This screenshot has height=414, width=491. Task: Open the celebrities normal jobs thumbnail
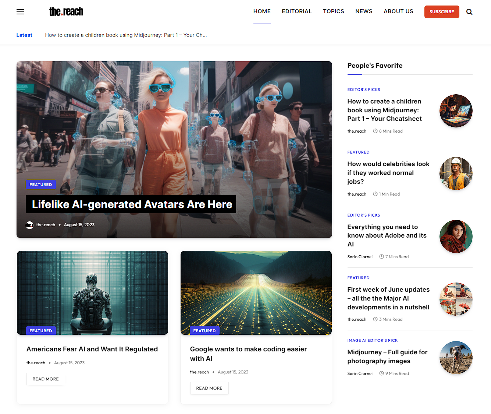point(456,173)
